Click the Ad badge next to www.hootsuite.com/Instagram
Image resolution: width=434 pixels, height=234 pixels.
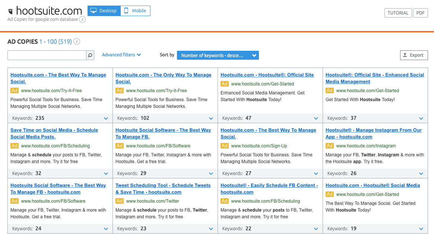(x=329, y=146)
